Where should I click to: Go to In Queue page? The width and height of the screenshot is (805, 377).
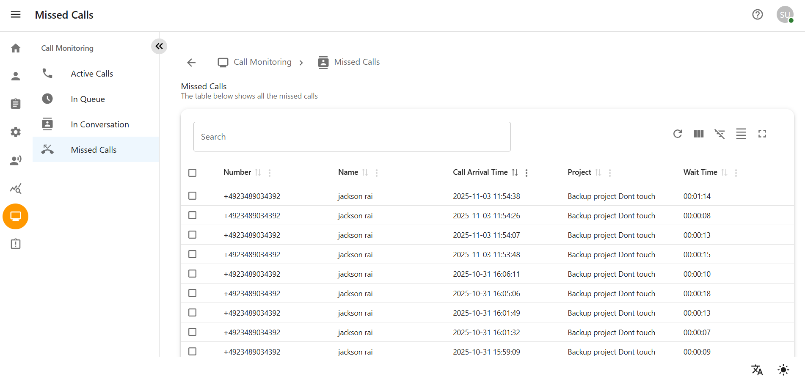88,99
